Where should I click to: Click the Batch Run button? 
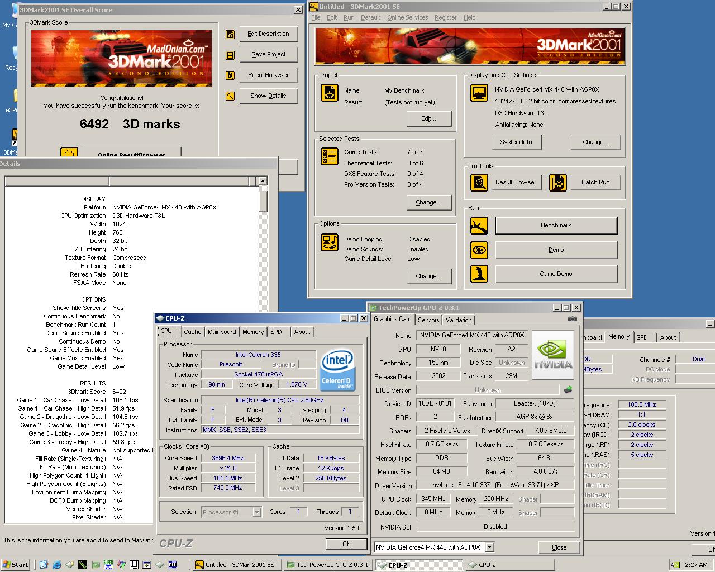[x=596, y=183]
